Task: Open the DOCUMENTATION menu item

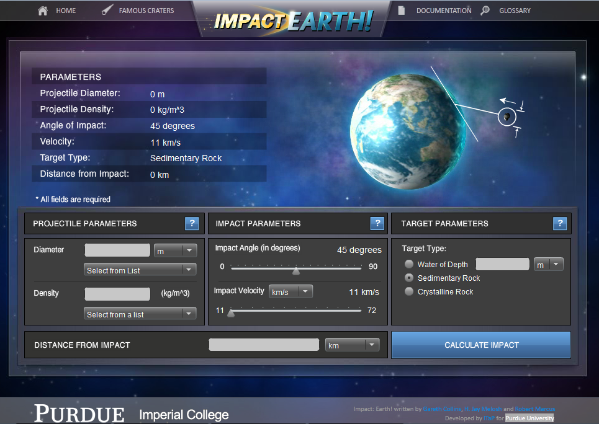Action: [444, 11]
